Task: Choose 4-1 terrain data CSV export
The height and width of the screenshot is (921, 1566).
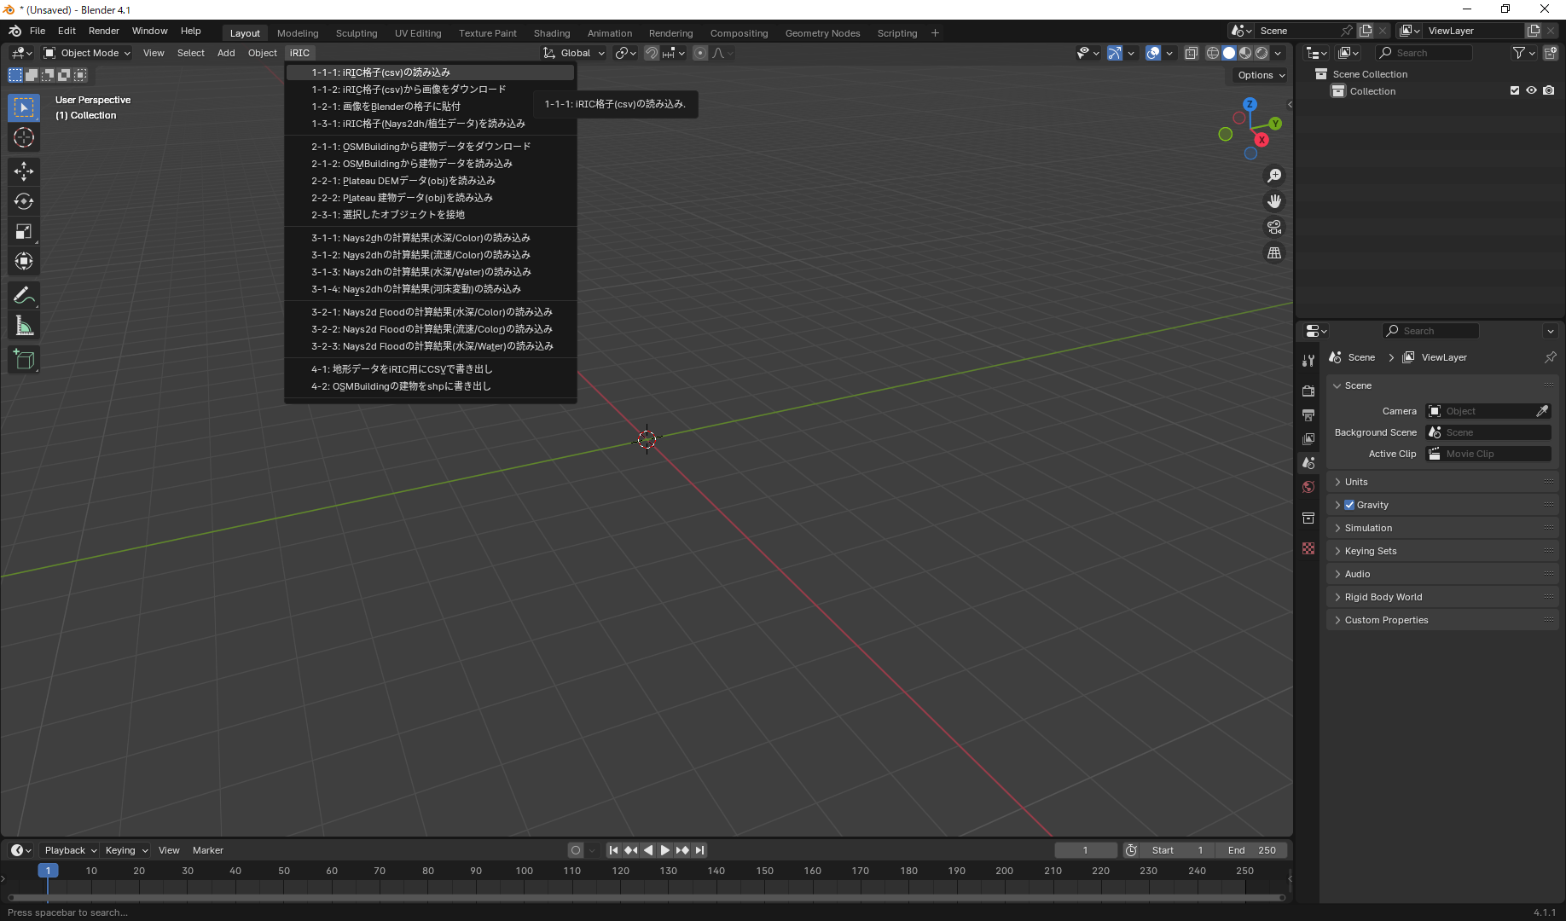Action: 431,369
